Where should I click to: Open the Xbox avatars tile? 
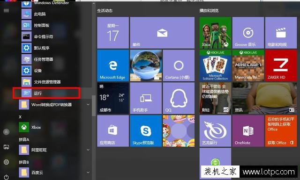tap(215, 33)
